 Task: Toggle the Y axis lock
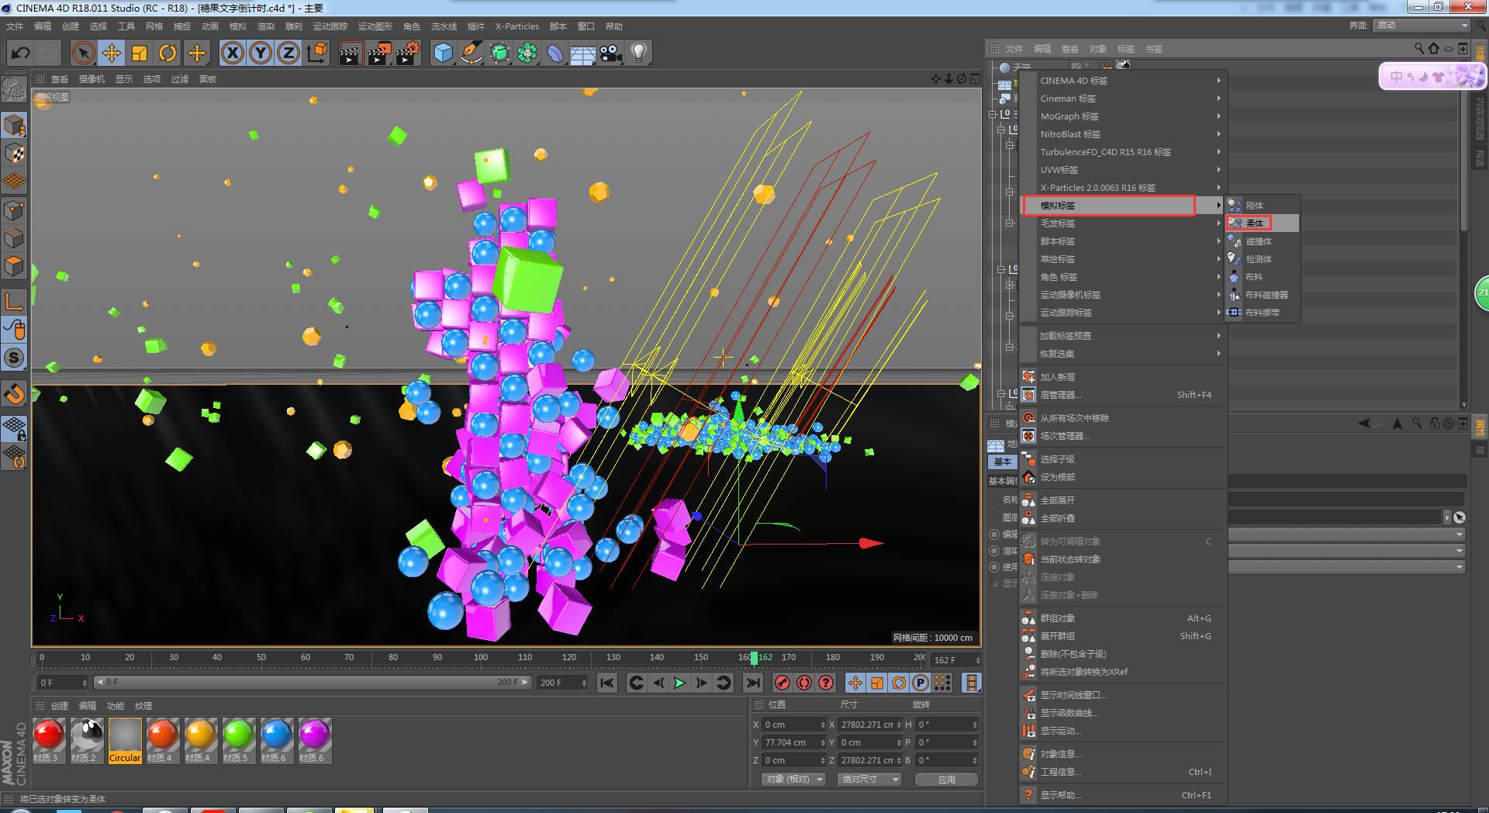[x=261, y=54]
